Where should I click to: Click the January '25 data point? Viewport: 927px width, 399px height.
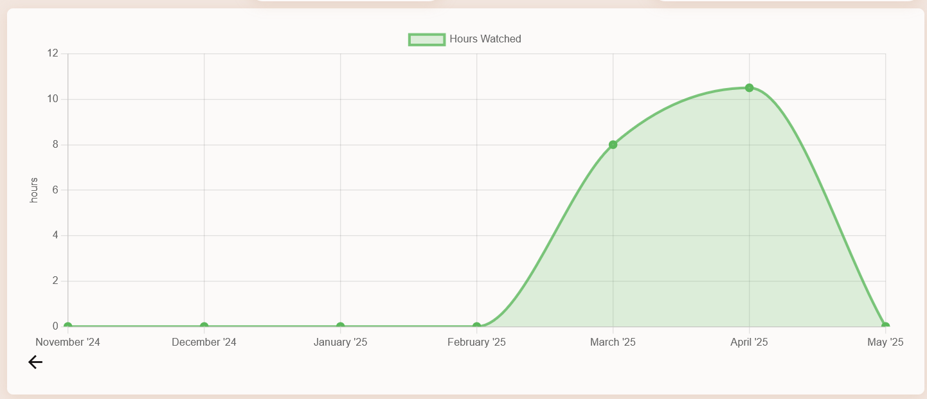pyautogui.click(x=341, y=326)
